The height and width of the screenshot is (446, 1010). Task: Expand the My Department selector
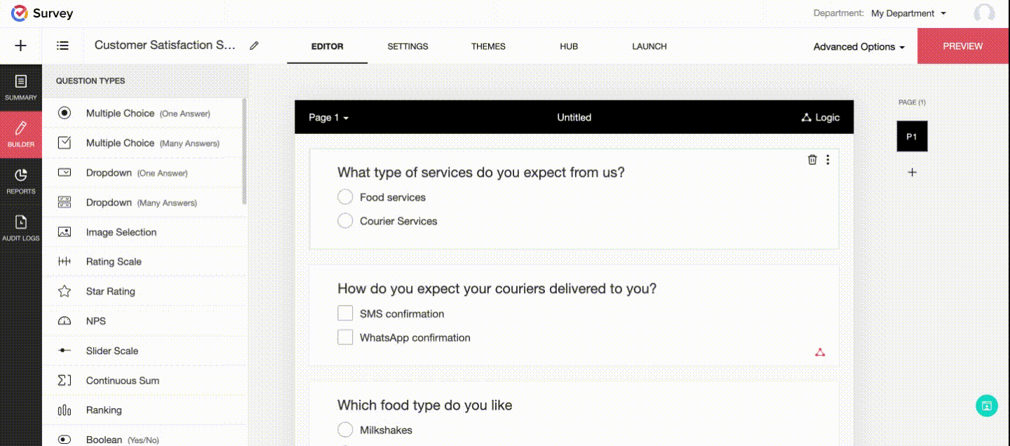coord(908,13)
